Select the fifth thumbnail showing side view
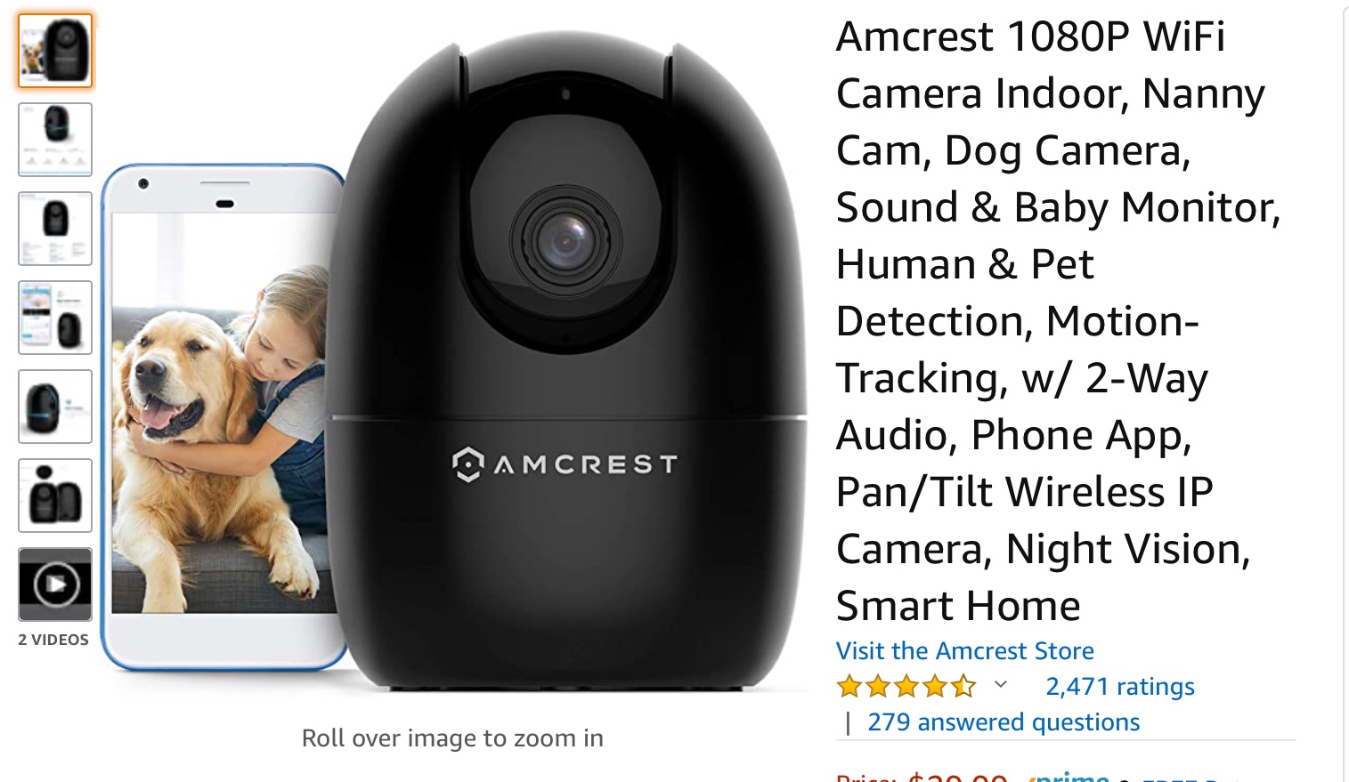The image size is (1349, 782). [x=55, y=407]
